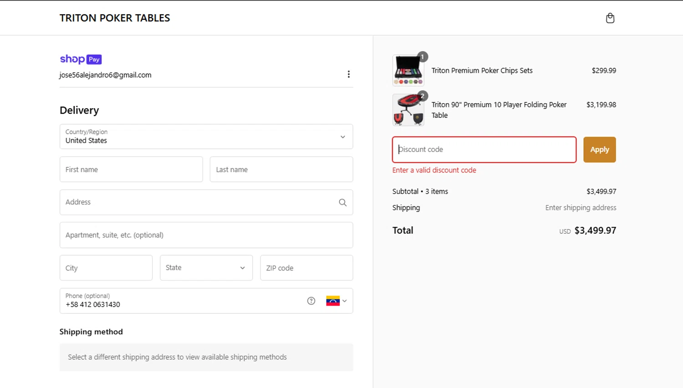Click the address search magnifier icon
Viewport: 683px width, 388px height.
(x=343, y=202)
